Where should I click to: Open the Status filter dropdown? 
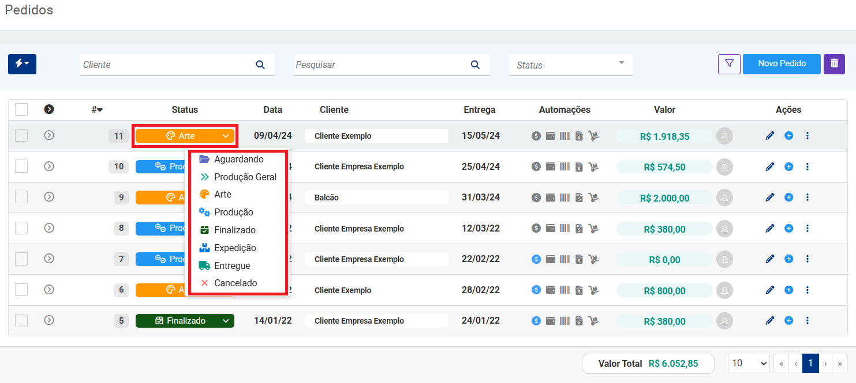coord(570,65)
